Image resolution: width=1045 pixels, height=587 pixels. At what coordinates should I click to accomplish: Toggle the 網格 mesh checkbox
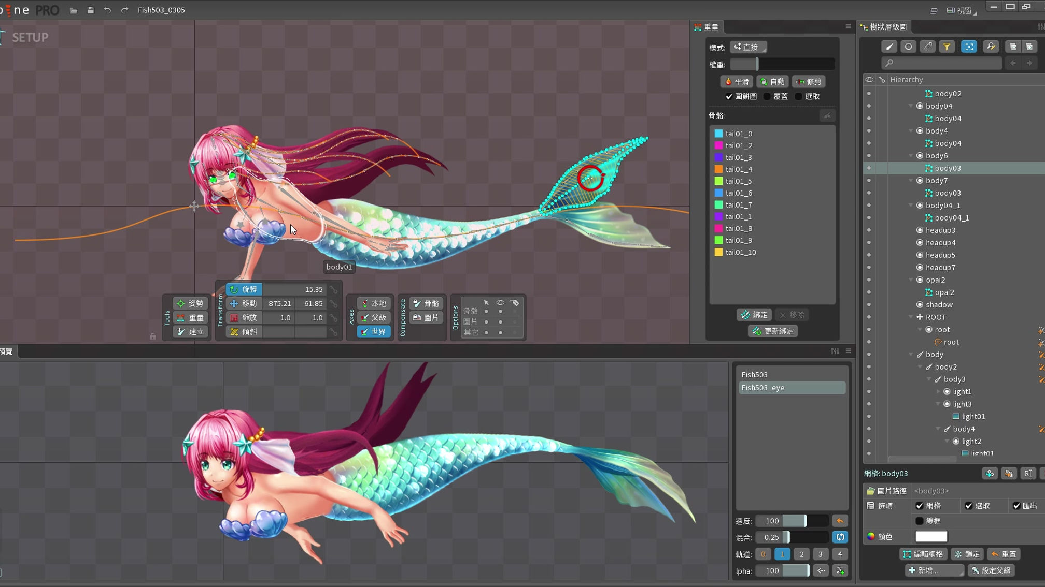(x=920, y=506)
